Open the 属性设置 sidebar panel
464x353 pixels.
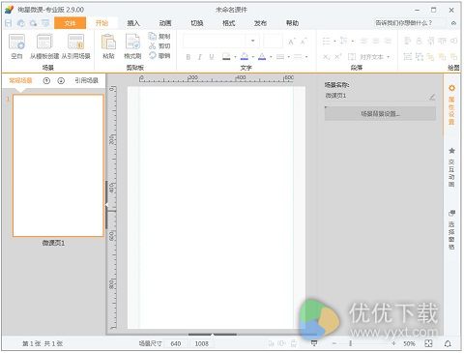click(x=451, y=104)
